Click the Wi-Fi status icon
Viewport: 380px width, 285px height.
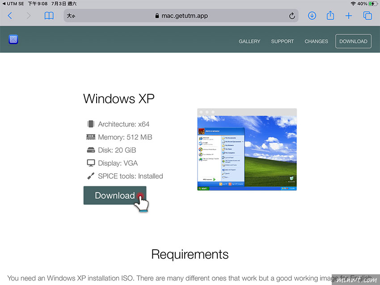[x=353, y=4]
